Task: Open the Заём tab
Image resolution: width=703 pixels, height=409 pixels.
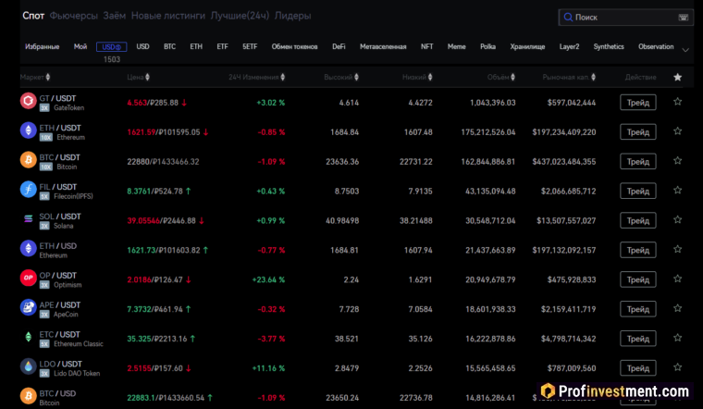Action: coord(115,16)
